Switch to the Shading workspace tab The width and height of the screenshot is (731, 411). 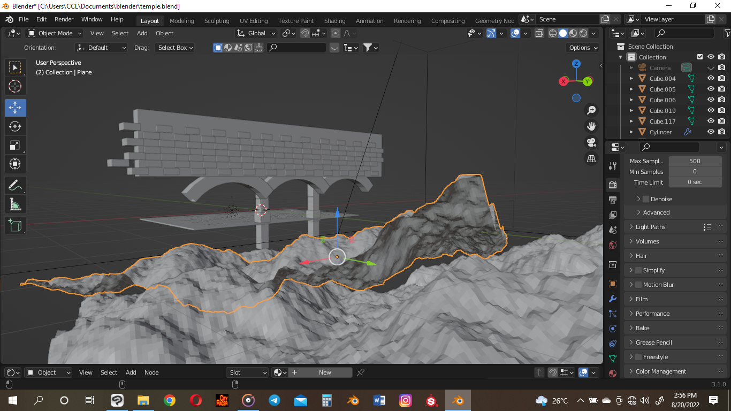[334, 21]
